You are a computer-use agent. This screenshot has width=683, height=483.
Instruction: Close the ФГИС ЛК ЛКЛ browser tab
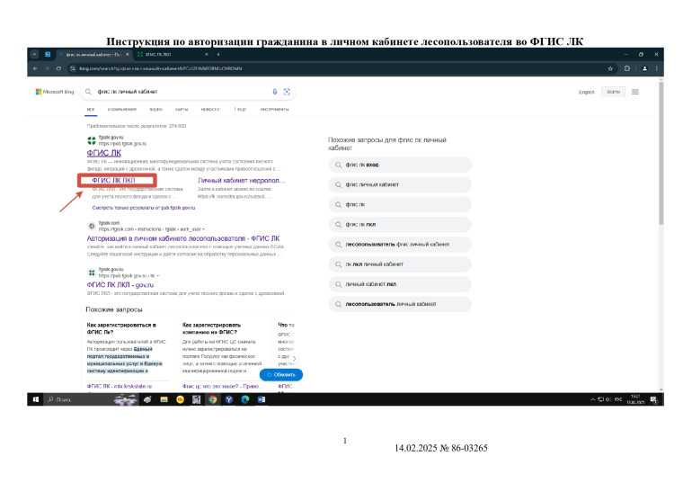pyautogui.click(x=207, y=55)
